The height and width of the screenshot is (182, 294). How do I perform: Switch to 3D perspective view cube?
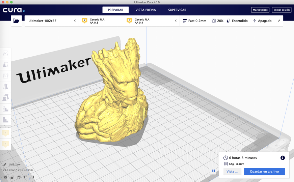(x=6, y=177)
